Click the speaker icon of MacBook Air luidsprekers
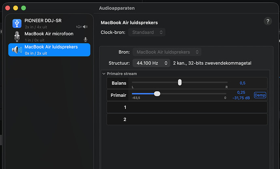 17,50
